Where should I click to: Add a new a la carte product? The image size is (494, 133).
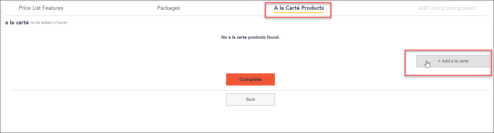453,61
